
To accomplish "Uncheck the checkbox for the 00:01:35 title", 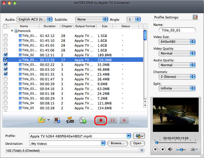I will point(6,74).
